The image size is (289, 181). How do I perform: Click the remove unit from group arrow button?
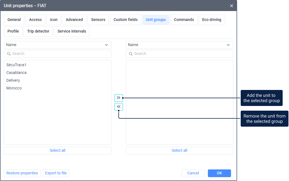pos(119,107)
